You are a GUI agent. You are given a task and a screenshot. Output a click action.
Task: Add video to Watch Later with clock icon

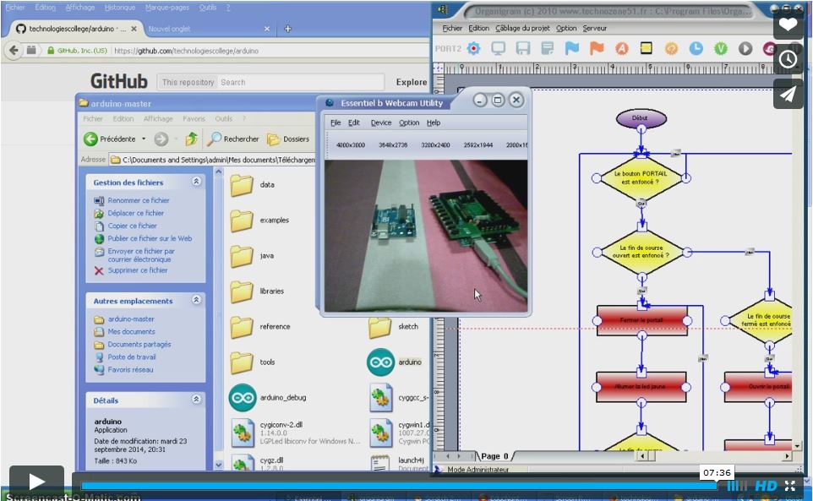point(788,59)
